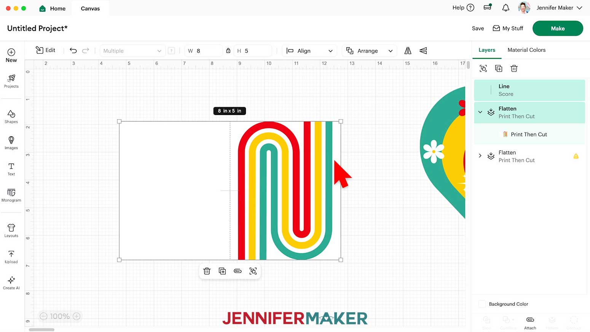Click the rainbow arch design on canvas

coord(285,190)
